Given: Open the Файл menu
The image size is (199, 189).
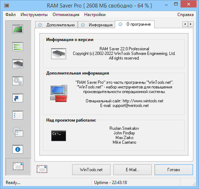Looking at the screenshot, I should pos(10,15).
